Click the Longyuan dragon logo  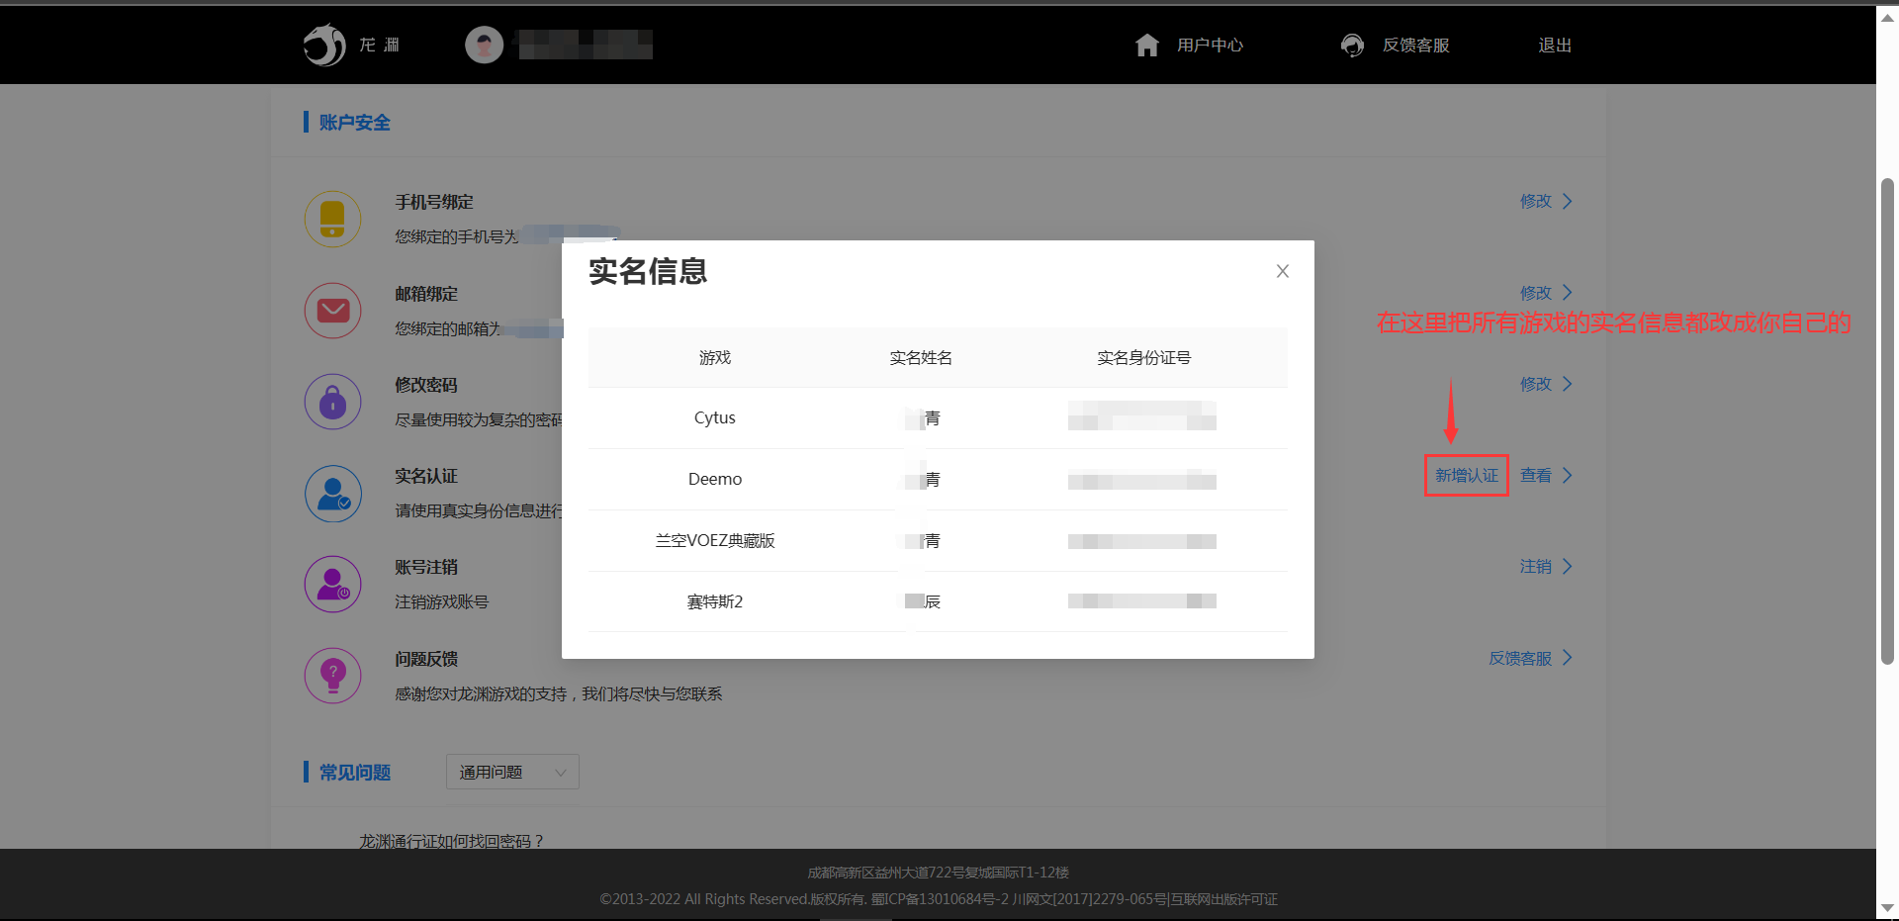point(324,45)
